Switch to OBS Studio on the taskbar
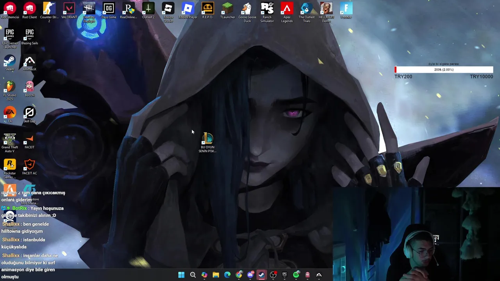500x281 pixels. click(x=273, y=275)
